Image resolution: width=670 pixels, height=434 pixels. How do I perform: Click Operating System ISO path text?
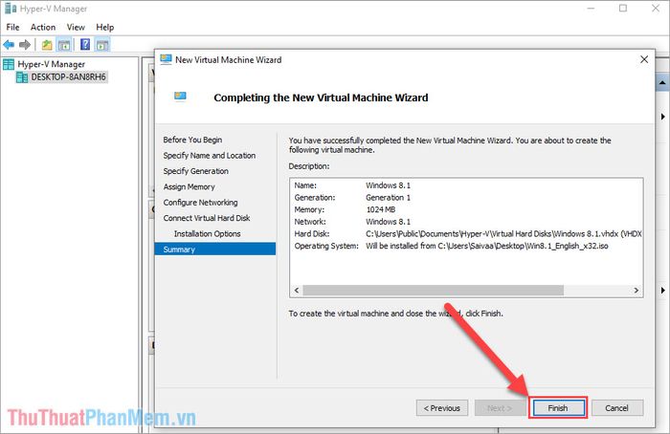(x=486, y=246)
